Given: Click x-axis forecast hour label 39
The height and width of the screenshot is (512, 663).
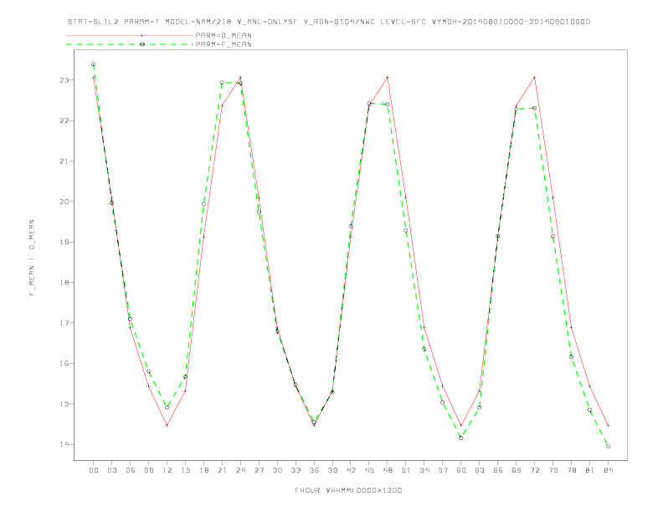Looking at the screenshot, I should tap(332, 470).
